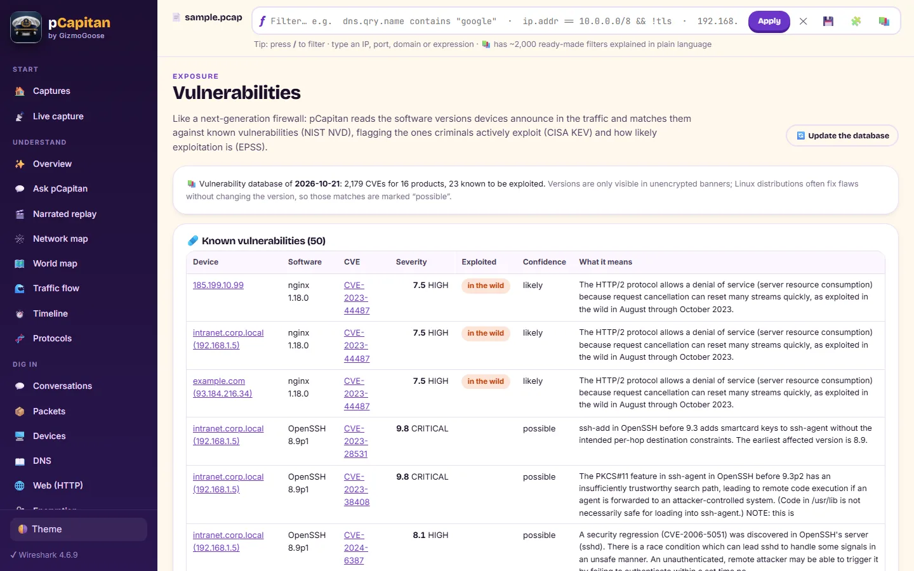Open CVE-2024-6387 link
The image size is (914, 571).
click(356, 548)
